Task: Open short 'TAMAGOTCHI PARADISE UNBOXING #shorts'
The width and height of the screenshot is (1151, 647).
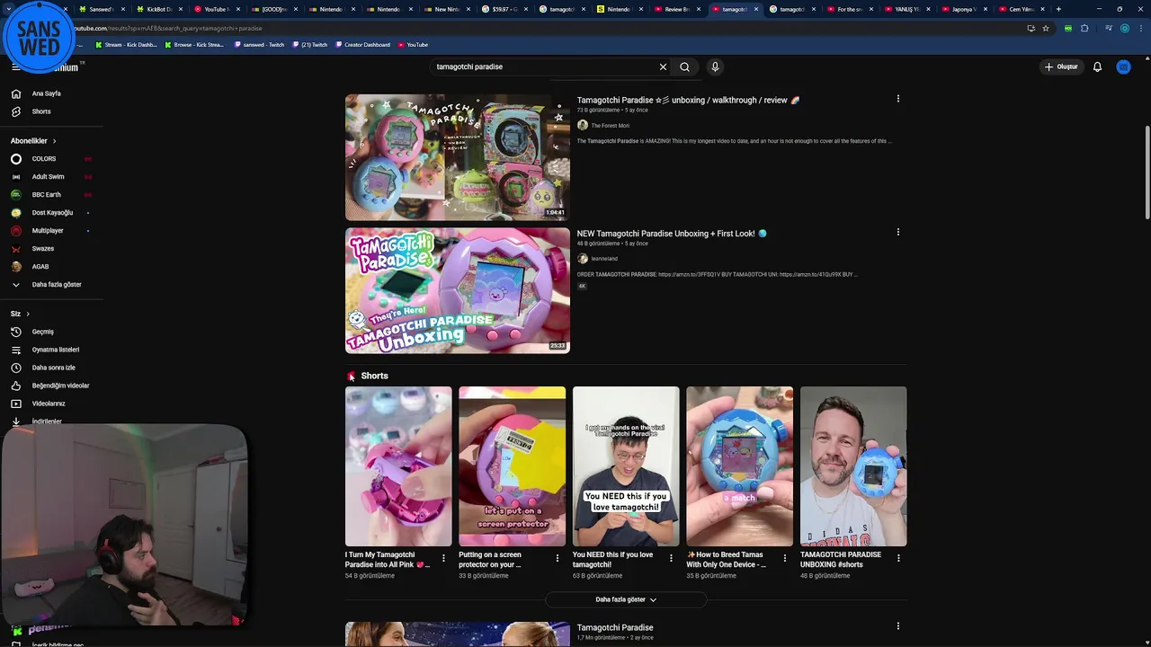Action: [x=853, y=466]
